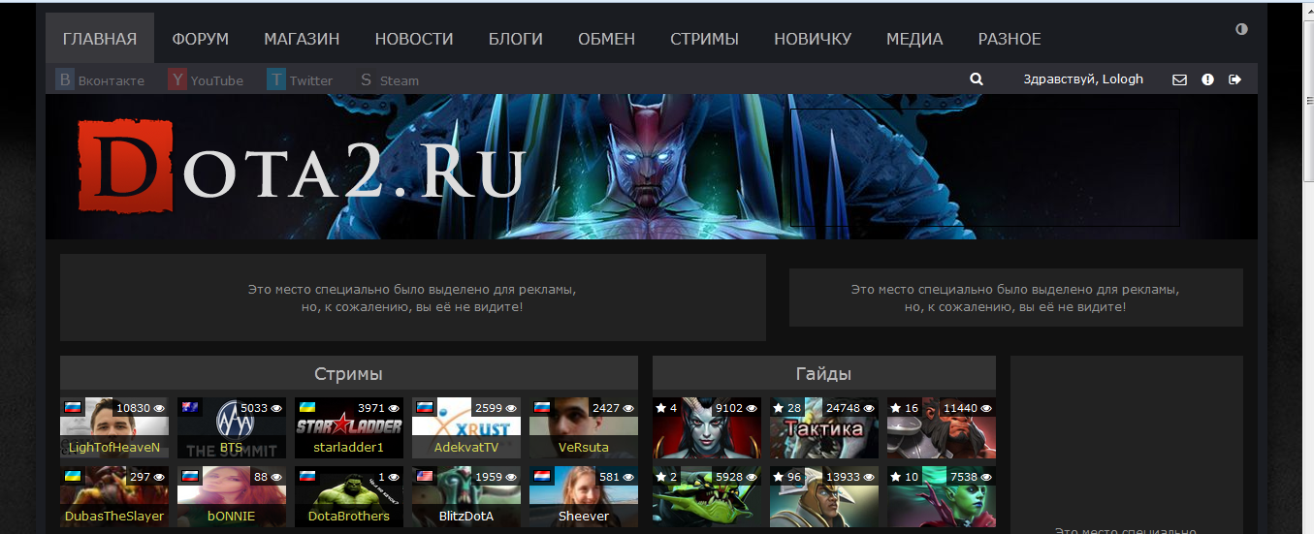Open the Вконтакте social link
Screen dimensions: 1314x534
click(101, 80)
